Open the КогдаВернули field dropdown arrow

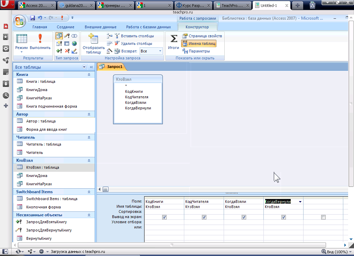pos(300,201)
